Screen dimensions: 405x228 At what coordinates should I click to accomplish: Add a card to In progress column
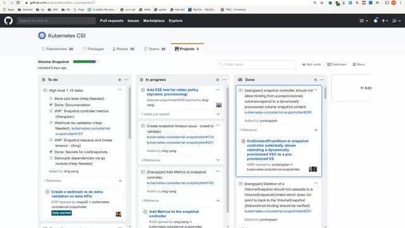click(217, 80)
